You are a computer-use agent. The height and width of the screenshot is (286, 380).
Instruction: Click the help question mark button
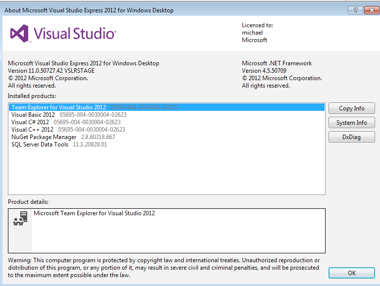(355, 10)
